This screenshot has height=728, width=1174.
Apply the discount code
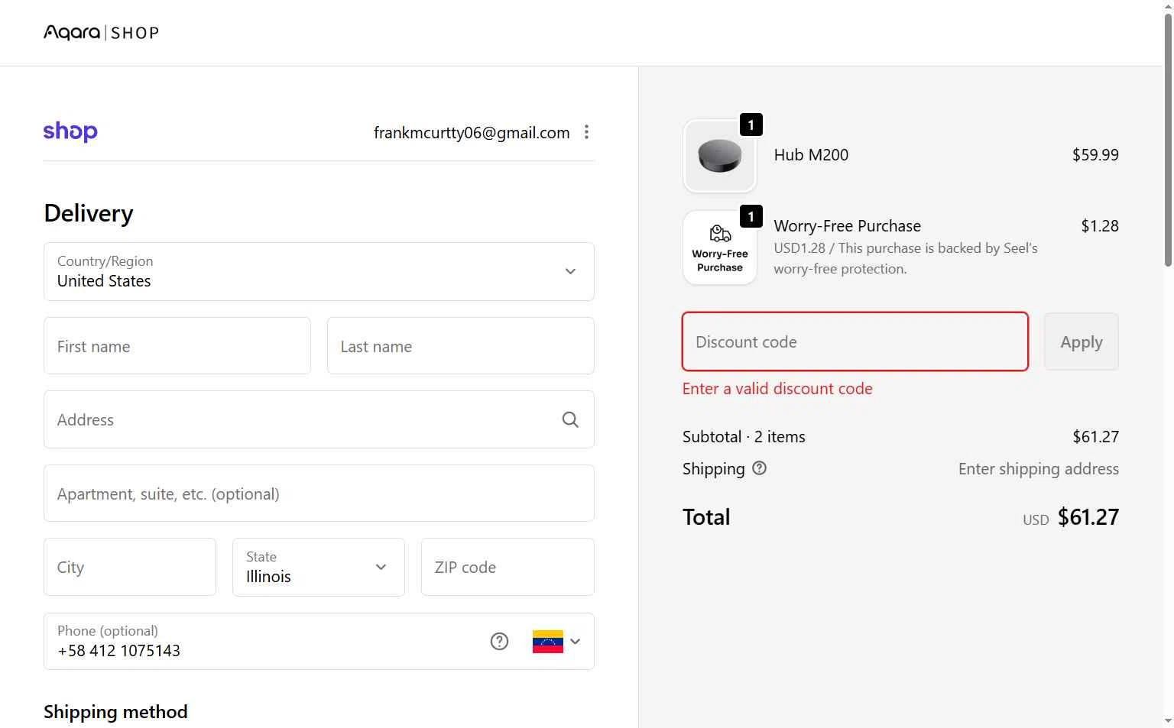tap(1082, 341)
